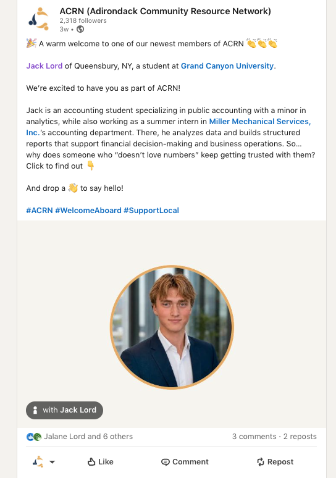This screenshot has height=478, width=336.
Task: Click the Repost arrows icon
Action: pos(261,462)
